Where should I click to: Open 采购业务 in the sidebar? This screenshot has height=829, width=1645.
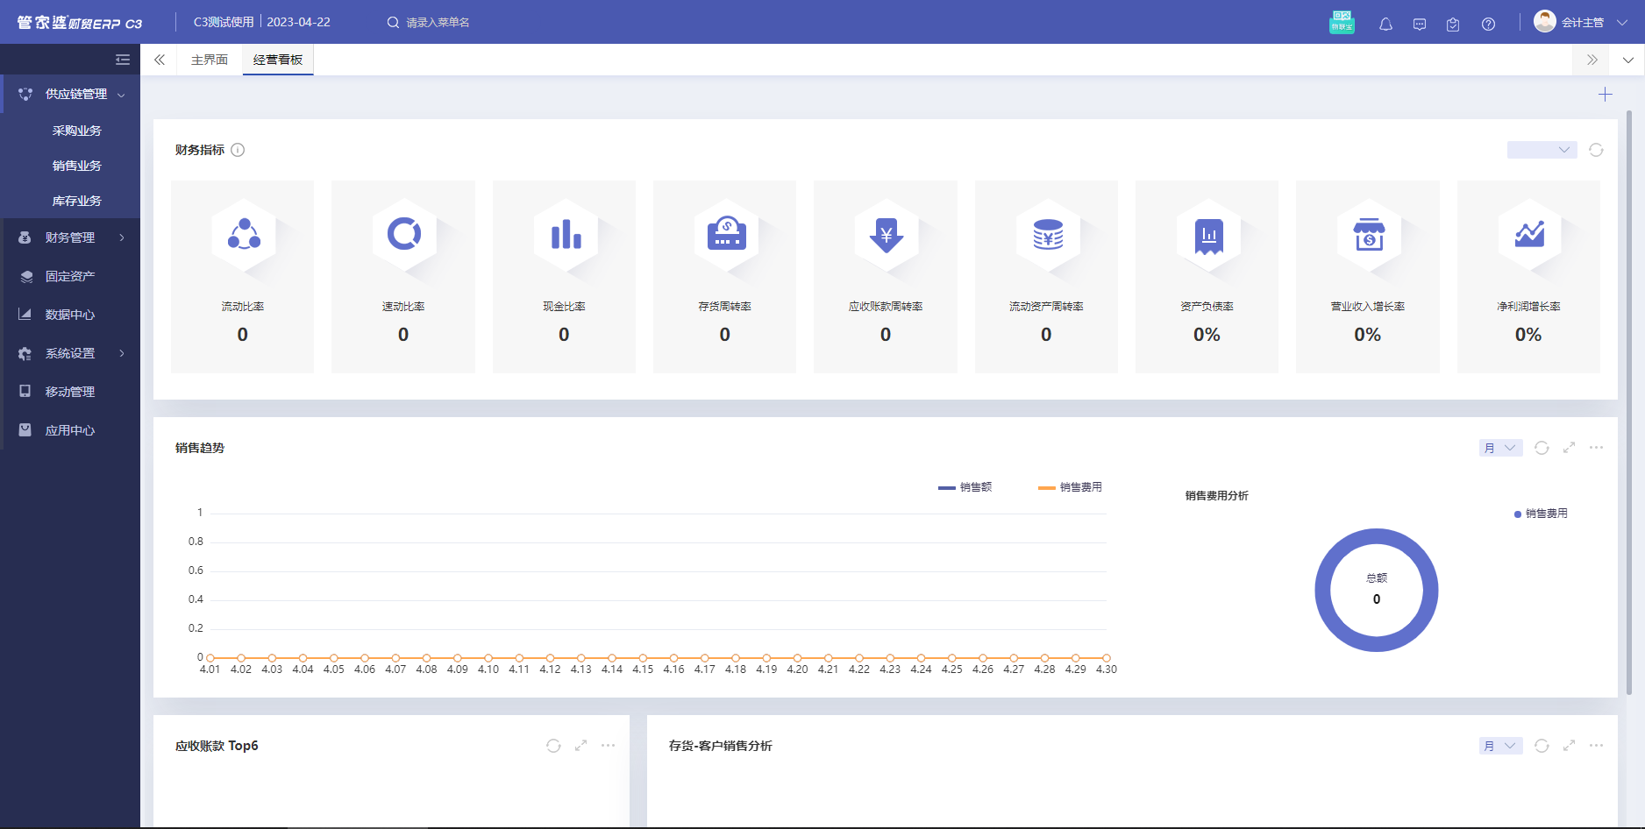pyautogui.click(x=77, y=131)
